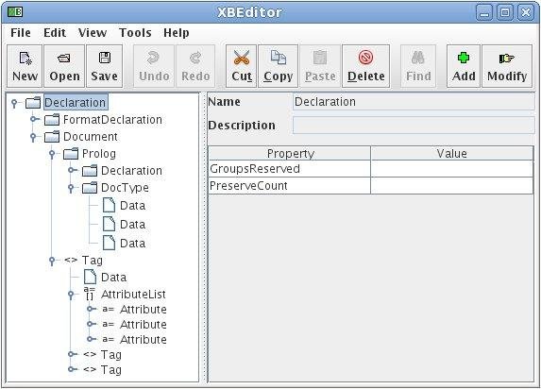Select the FormatDeclaration tree item

coord(112,120)
